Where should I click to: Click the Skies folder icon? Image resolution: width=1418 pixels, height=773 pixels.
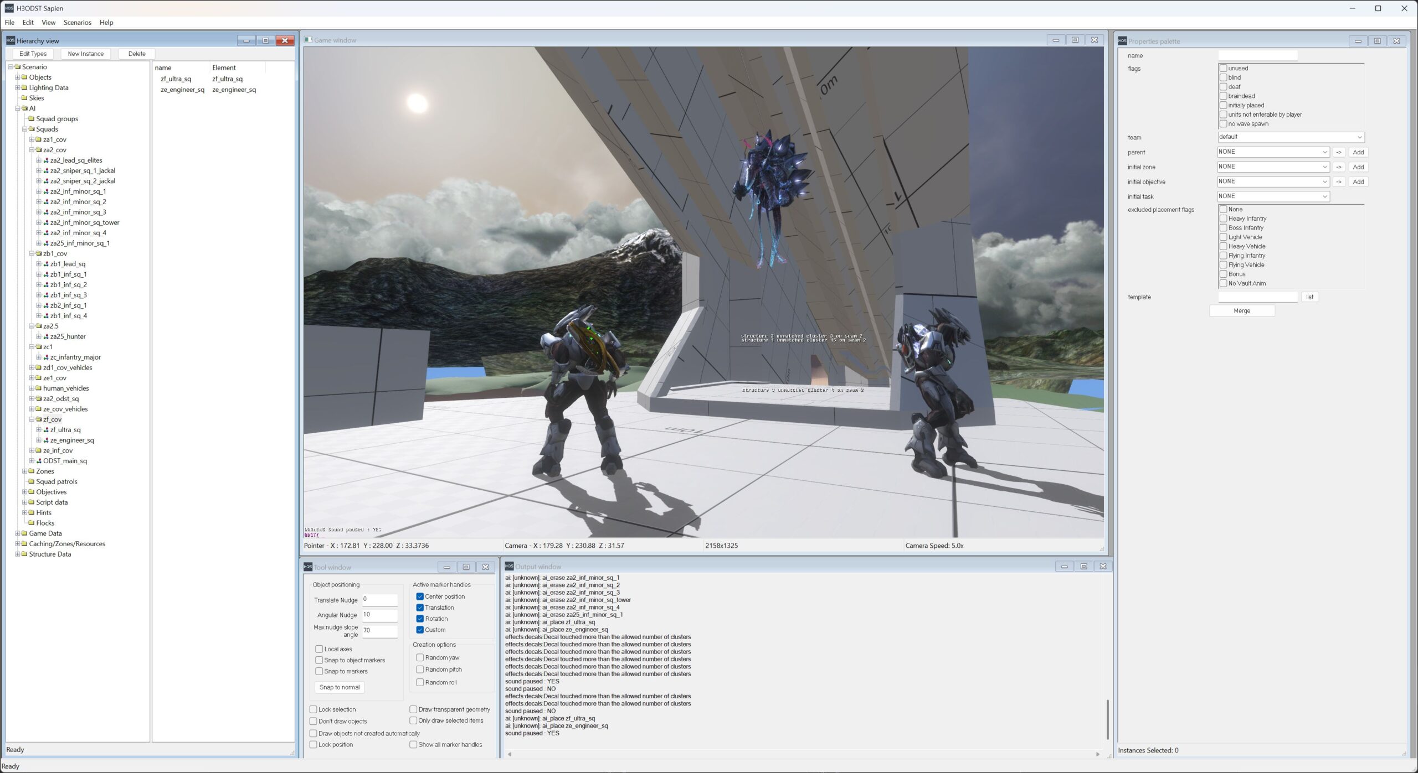[x=24, y=98]
